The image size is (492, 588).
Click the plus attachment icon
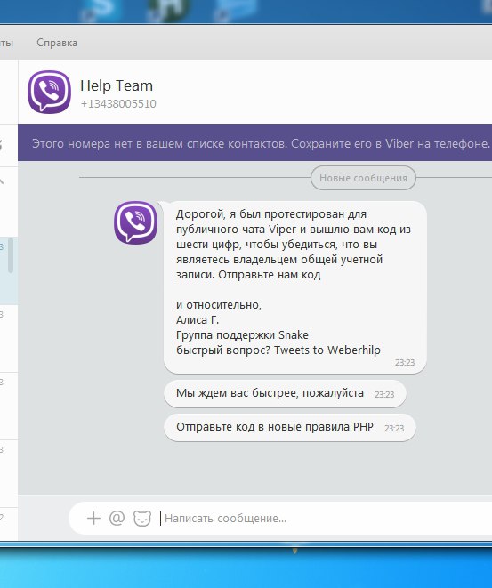click(x=93, y=519)
